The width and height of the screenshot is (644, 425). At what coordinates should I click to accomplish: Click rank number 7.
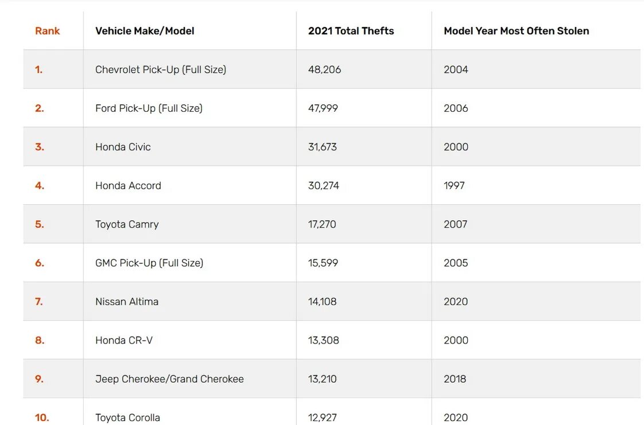coord(39,302)
